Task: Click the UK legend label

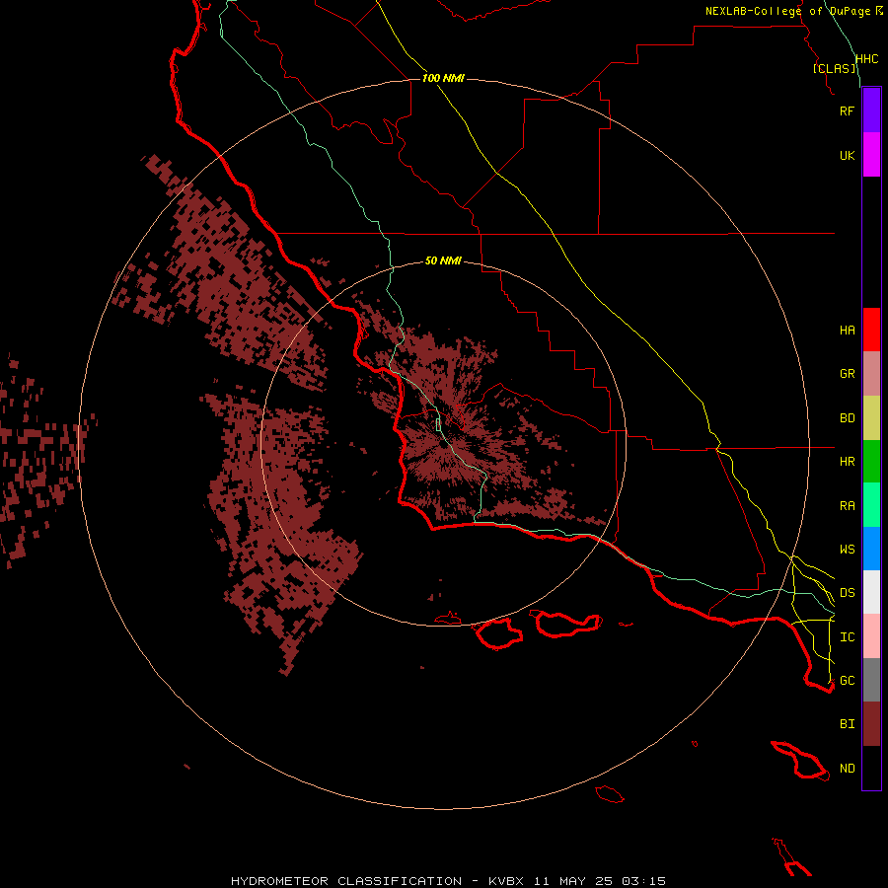Action: point(847,155)
